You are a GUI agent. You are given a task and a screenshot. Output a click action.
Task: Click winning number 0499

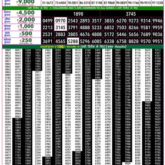pos(48,21)
